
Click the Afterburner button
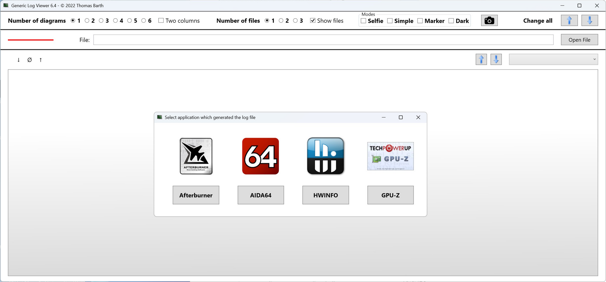click(x=196, y=195)
